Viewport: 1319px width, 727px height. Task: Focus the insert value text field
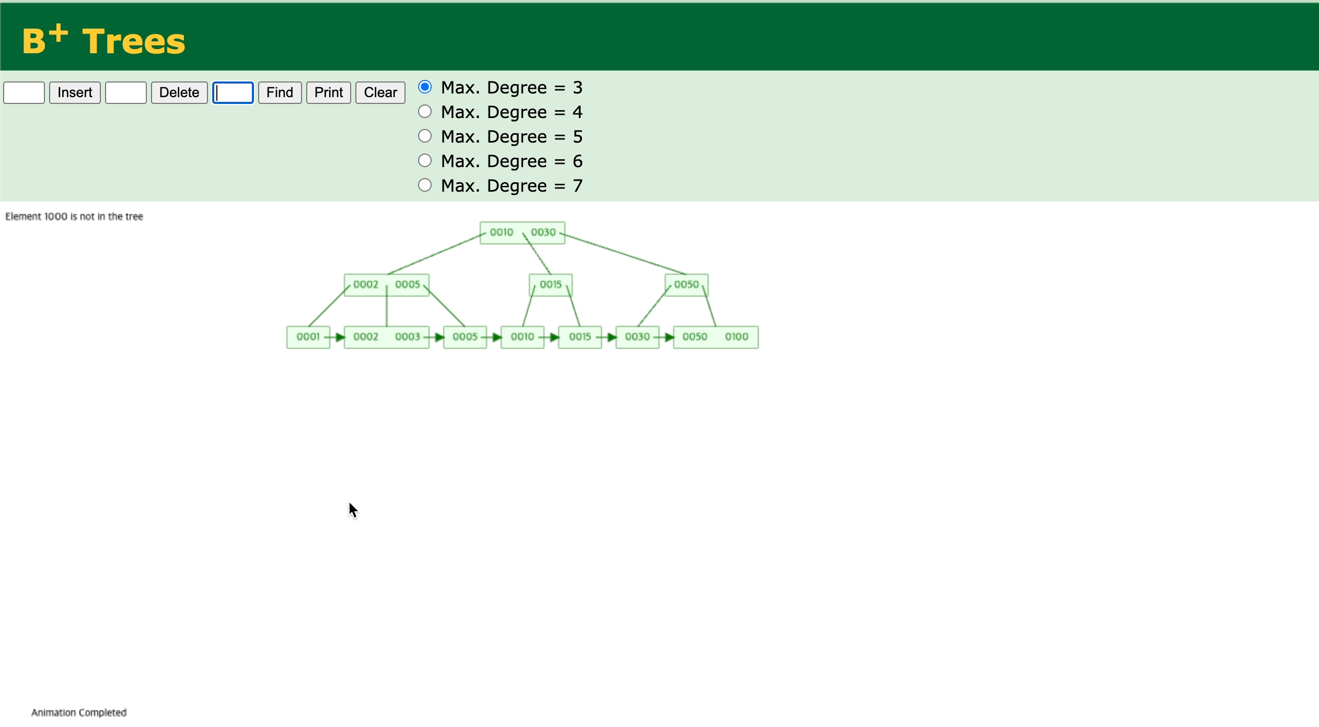coord(24,92)
